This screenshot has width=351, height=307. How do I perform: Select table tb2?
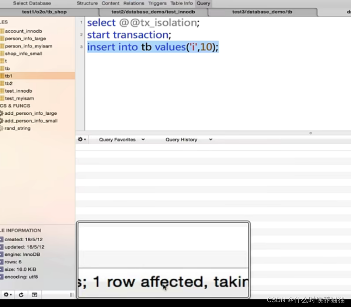(8, 83)
